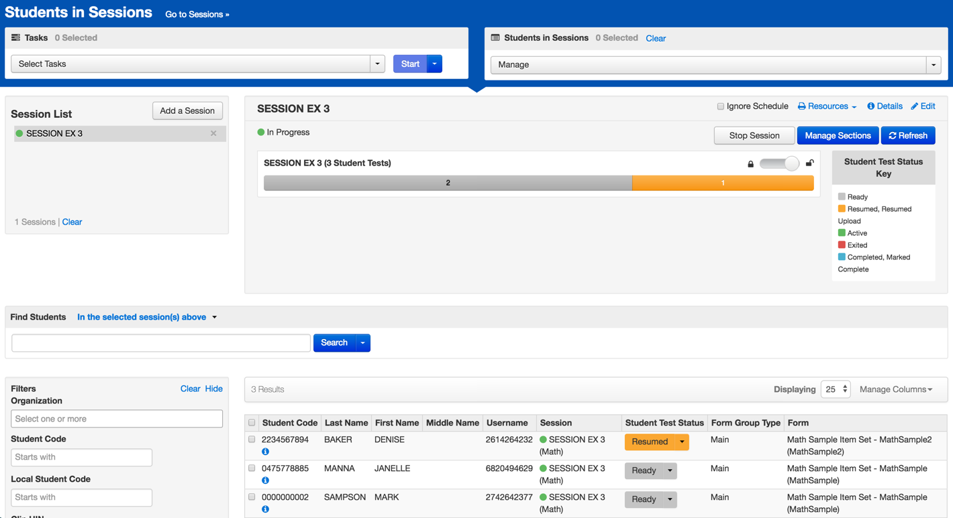Open the Resumed status dropdown for Baker
This screenshot has height=518, width=953.
coord(682,442)
